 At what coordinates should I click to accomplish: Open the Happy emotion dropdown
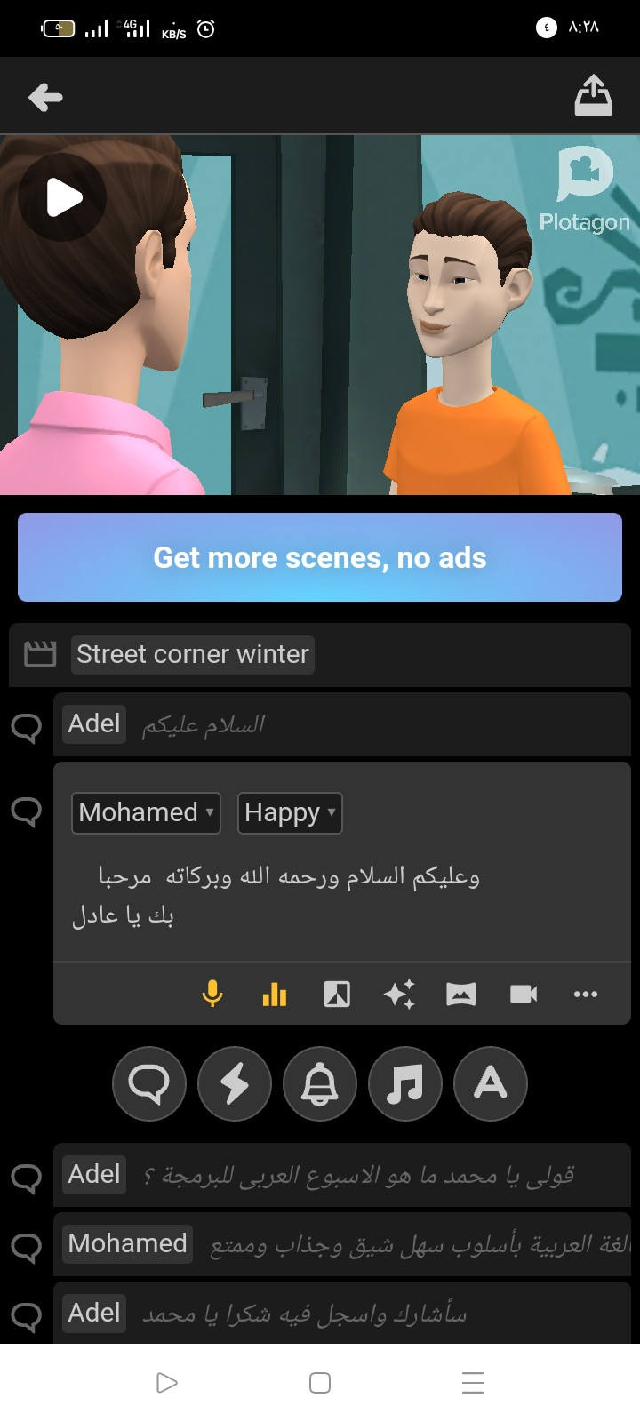pos(290,812)
